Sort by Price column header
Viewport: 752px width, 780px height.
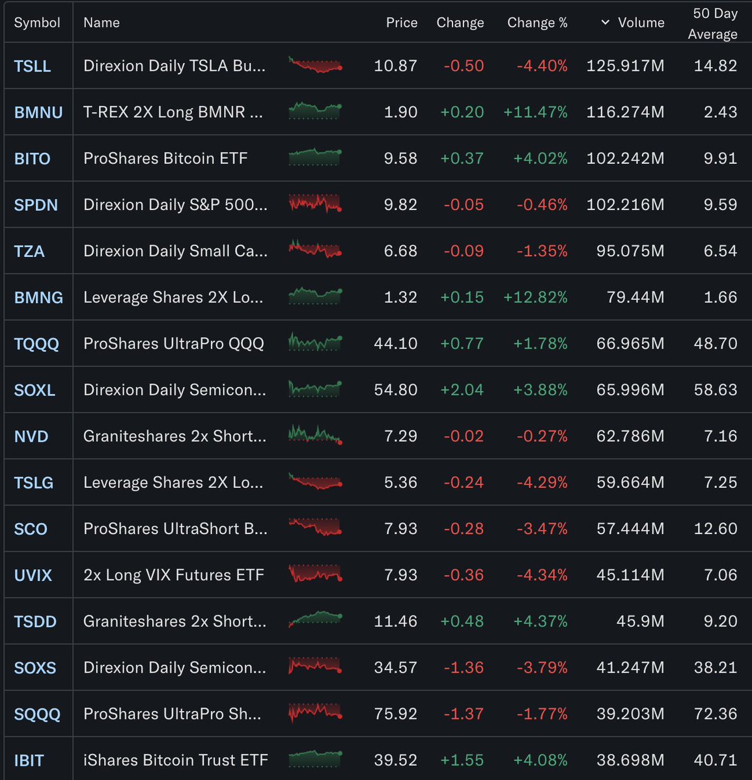click(x=402, y=23)
